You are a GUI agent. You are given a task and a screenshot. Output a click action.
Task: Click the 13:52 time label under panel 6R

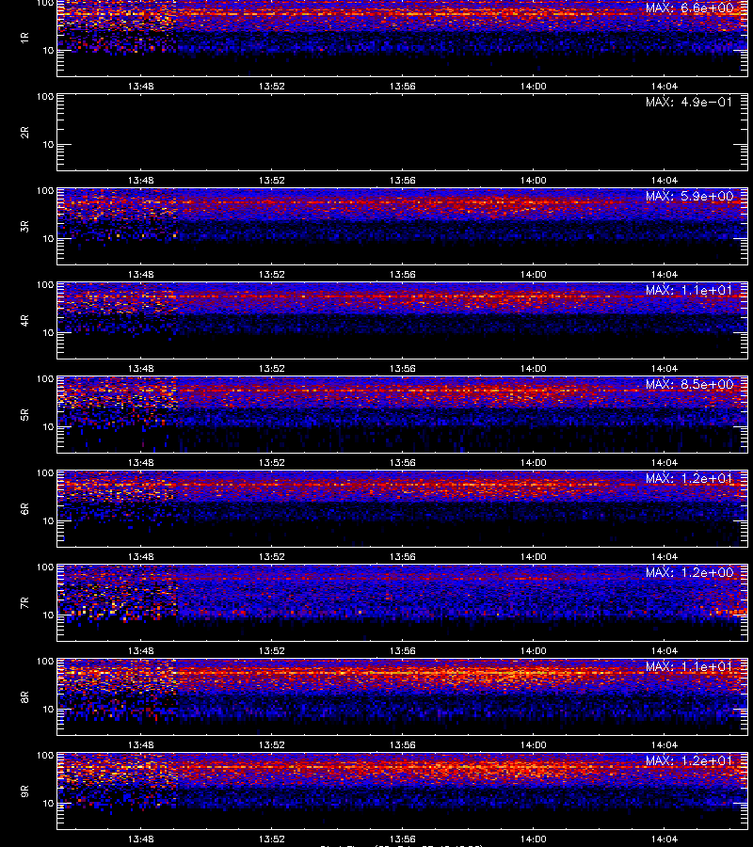[271, 556]
